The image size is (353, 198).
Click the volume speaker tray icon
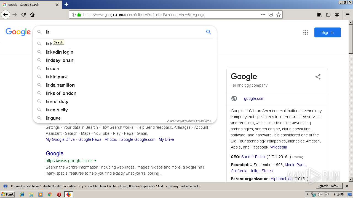[320, 194]
